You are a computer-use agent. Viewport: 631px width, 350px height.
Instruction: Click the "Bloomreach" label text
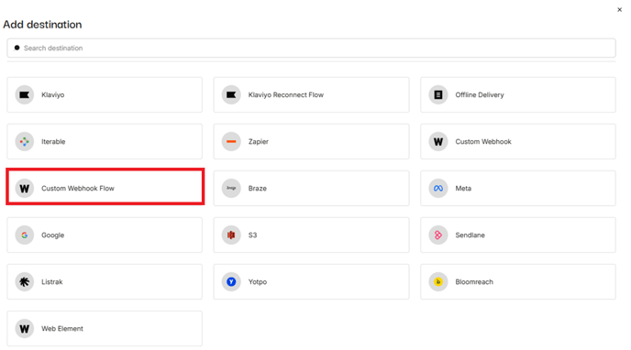[474, 281]
